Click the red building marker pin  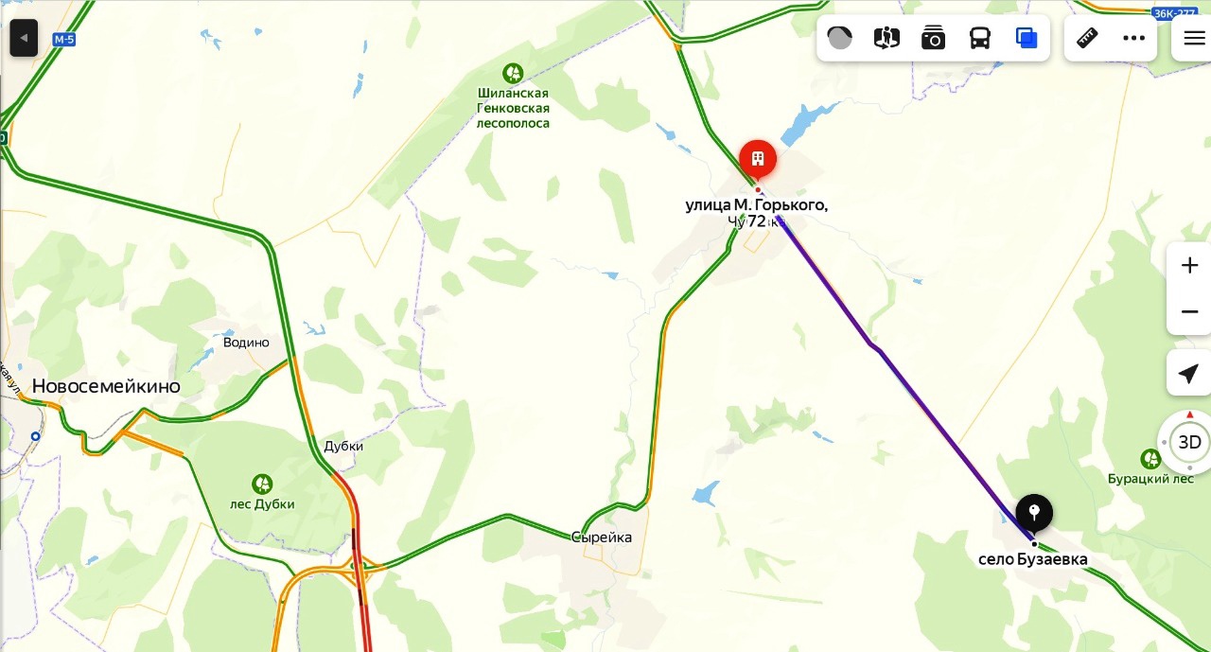click(x=758, y=161)
